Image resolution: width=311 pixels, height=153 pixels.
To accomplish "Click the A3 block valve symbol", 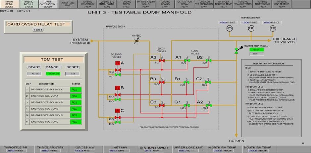I will (162, 60).
